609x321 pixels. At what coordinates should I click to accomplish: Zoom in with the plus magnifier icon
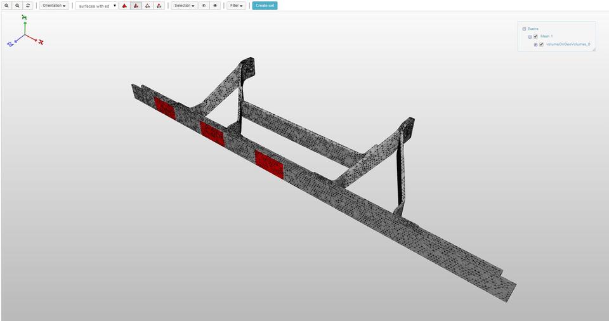(x=6, y=6)
